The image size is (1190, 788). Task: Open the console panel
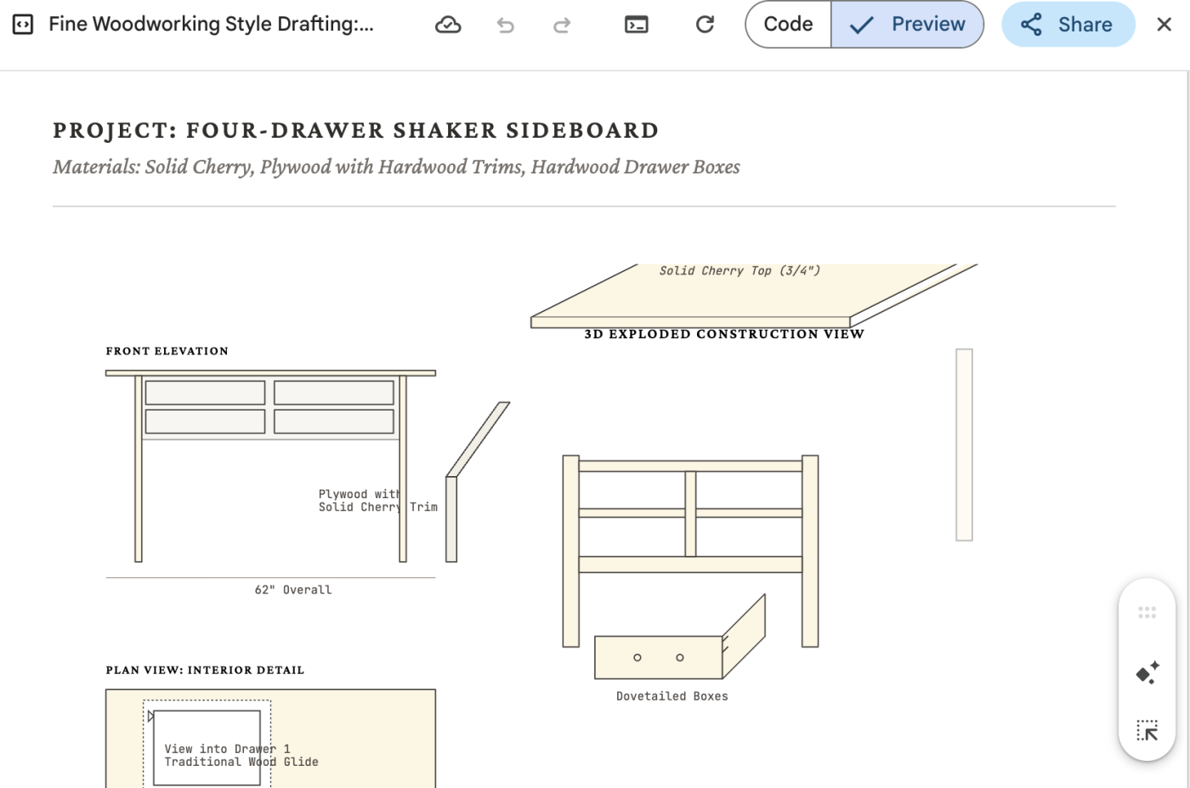pos(636,25)
